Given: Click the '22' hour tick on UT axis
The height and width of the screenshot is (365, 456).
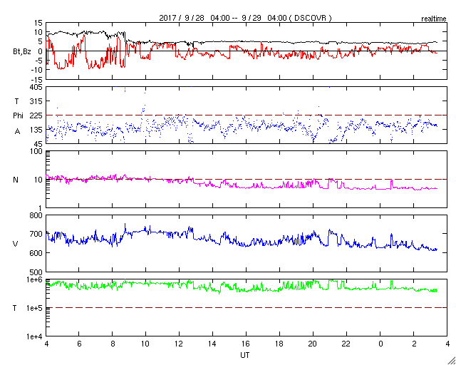Looking at the screenshot, I should (x=347, y=344).
